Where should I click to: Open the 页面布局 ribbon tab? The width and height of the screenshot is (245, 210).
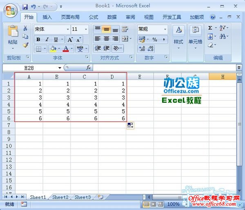click(x=70, y=17)
